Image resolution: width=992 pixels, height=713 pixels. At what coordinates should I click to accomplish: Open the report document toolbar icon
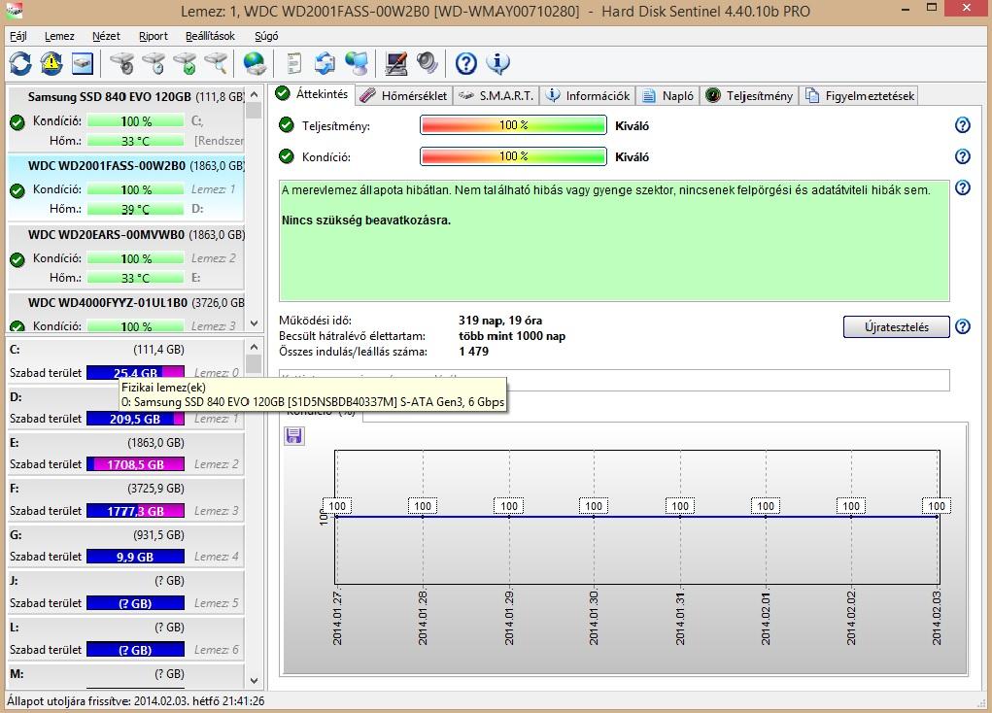(x=293, y=63)
